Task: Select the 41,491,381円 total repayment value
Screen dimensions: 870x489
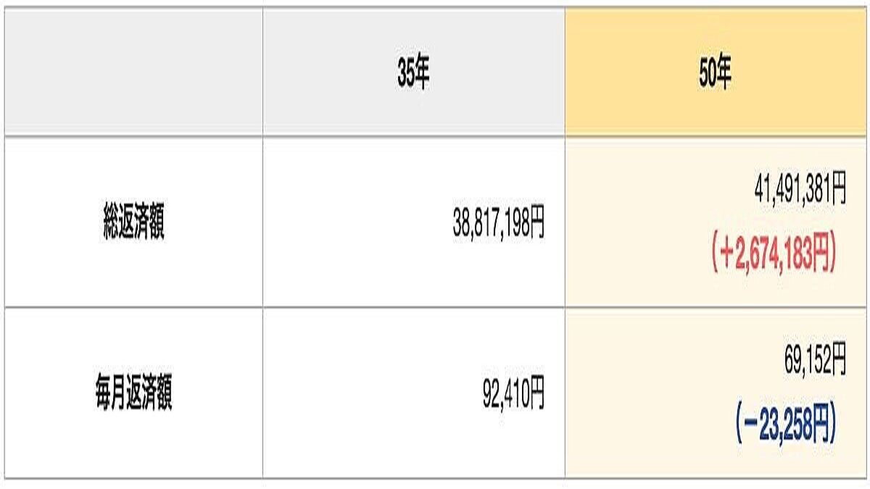Action: click(x=800, y=192)
